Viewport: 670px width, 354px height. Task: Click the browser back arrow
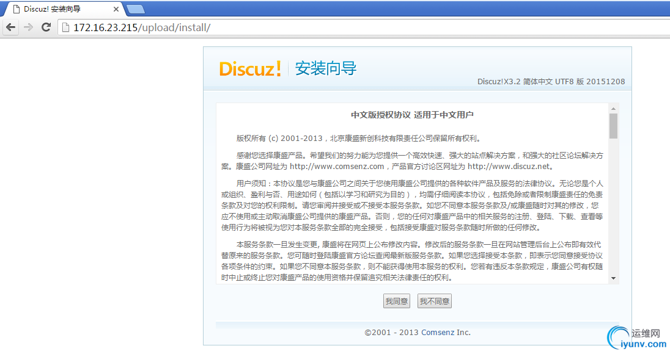click(10, 27)
